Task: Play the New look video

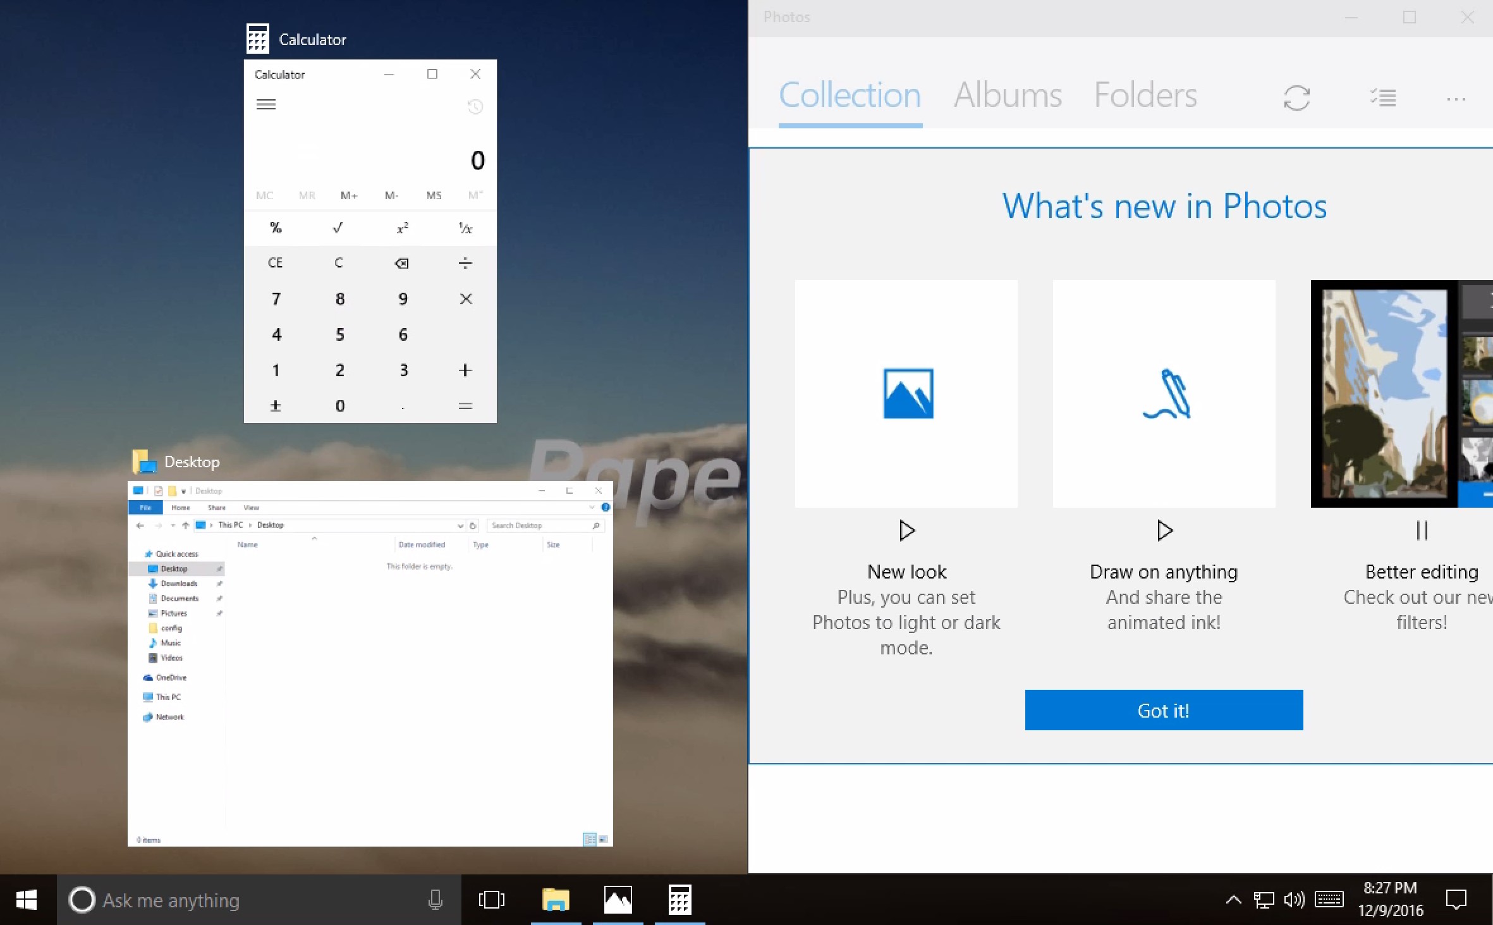Action: [x=906, y=530]
